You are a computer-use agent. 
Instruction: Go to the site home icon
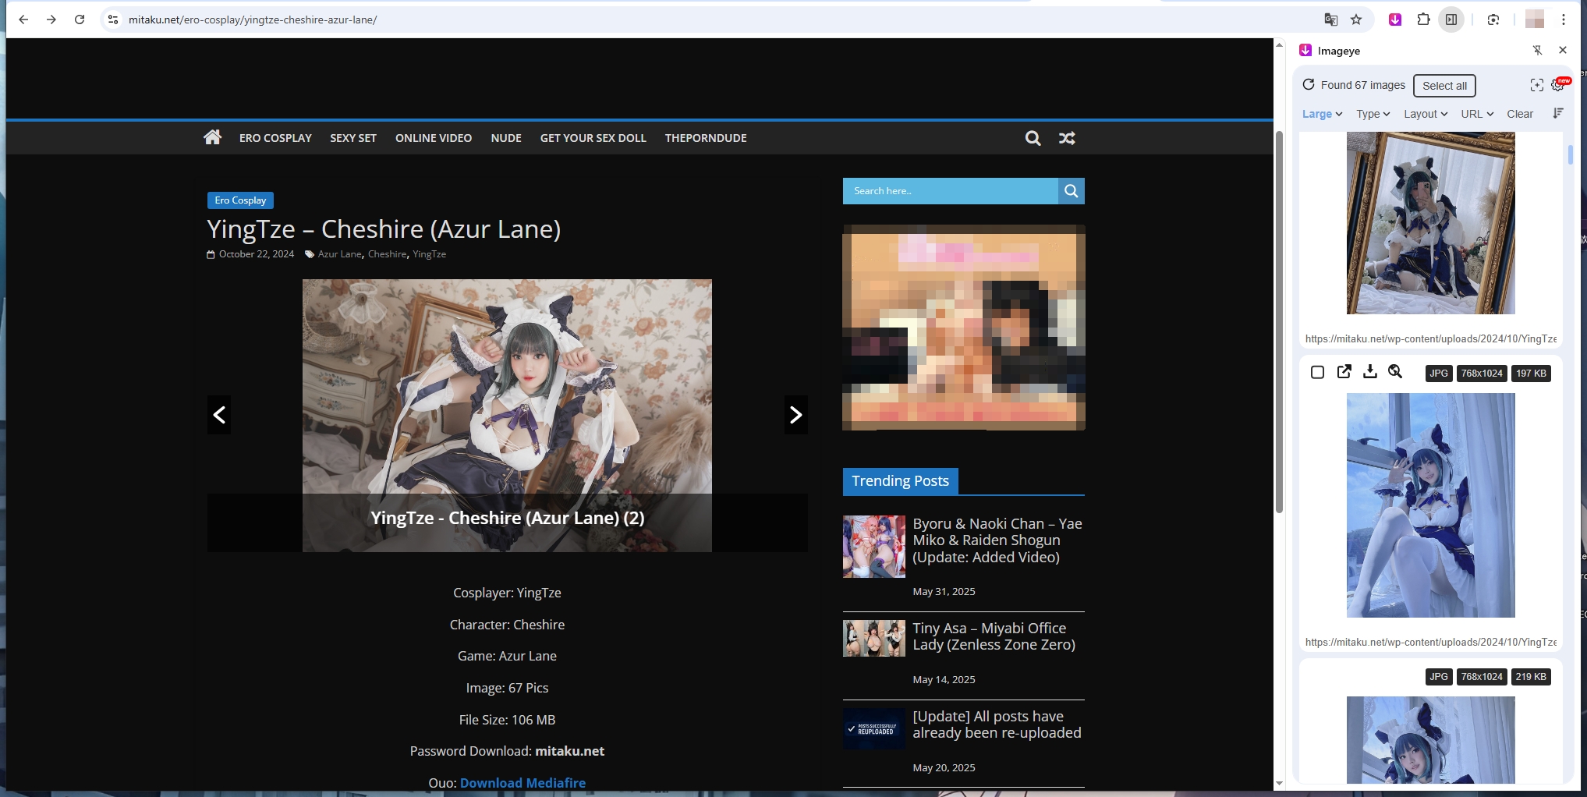coord(212,137)
